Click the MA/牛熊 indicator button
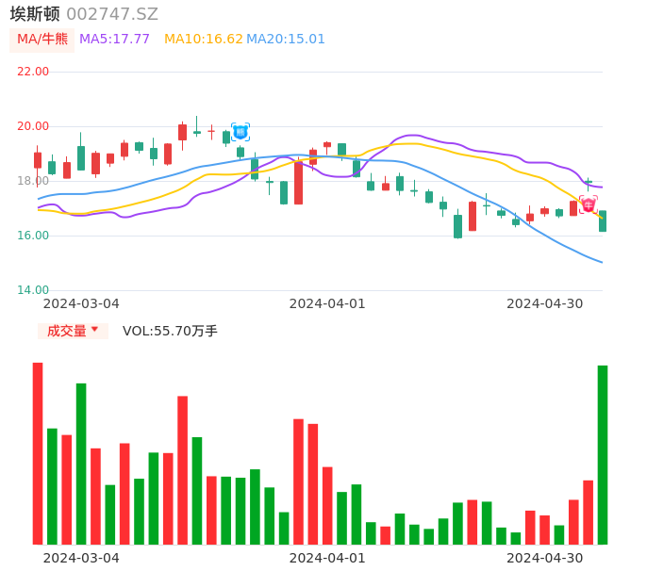 pyautogui.click(x=42, y=40)
